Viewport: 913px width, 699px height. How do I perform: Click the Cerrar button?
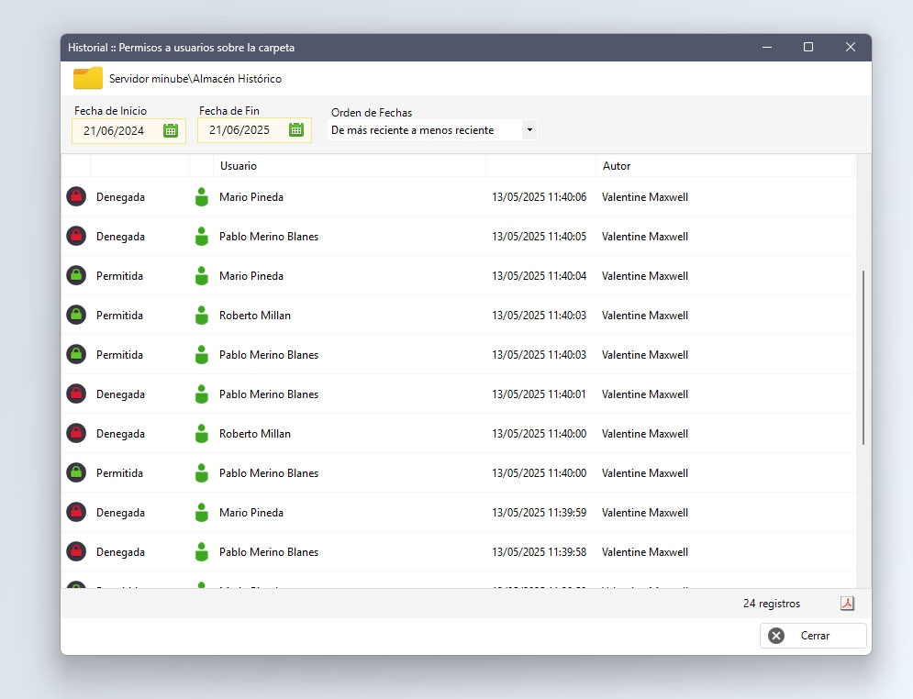click(813, 636)
